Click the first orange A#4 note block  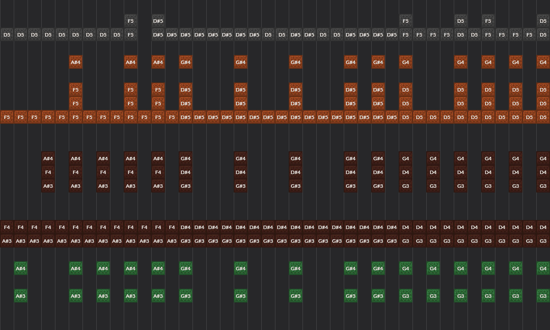coord(76,62)
